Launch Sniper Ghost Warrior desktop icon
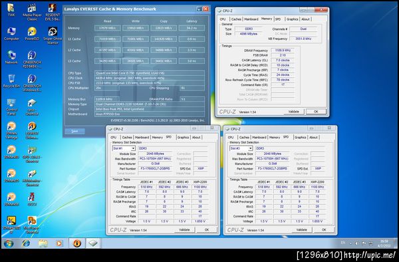Image resolution: width=399 pixels, height=262 pixels. [x=53, y=36]
